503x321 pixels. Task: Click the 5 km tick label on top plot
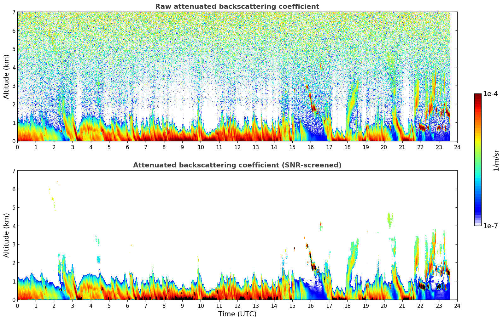pos(14,49)
